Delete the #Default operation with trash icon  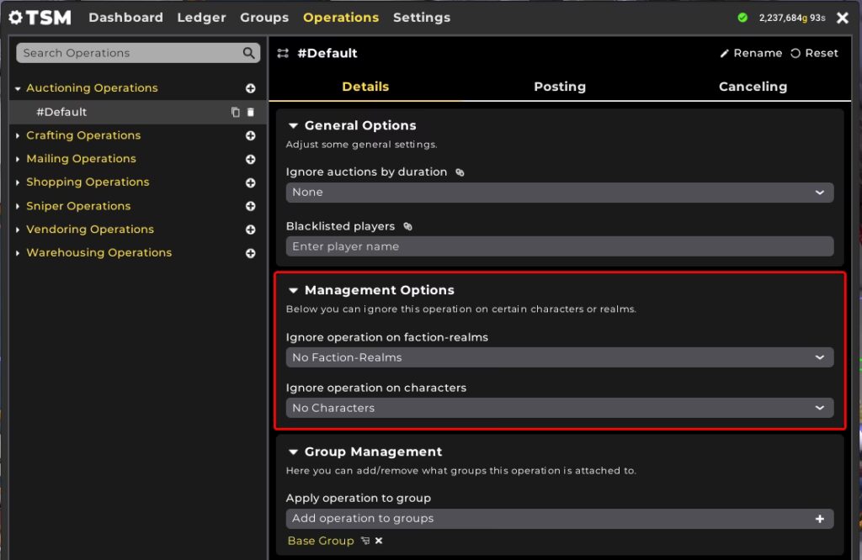coord(250,113)
